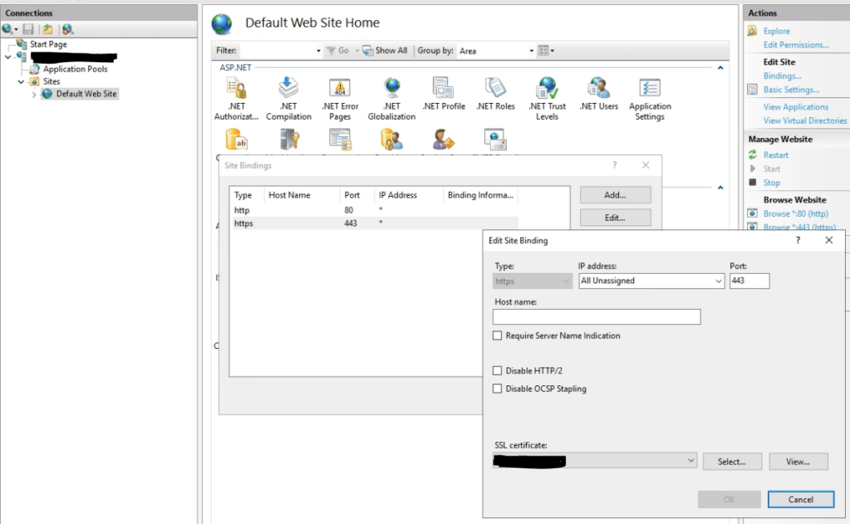
Task: Click Restart under Manage Website
Action: click(x=775, y=155)
